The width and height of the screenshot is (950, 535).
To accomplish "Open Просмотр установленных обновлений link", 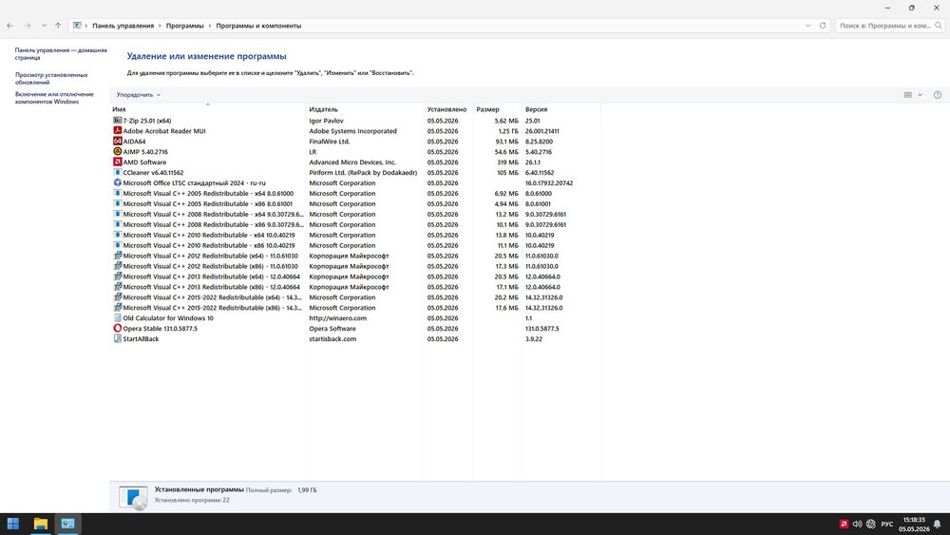I will click(x=51, y=79).
